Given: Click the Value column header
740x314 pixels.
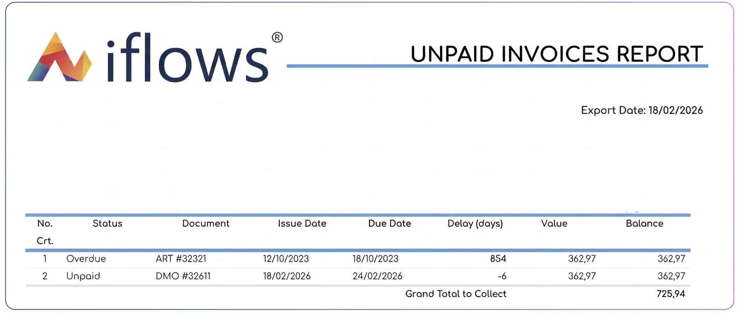Looking at the screenshot, I should tap(554, 223).
